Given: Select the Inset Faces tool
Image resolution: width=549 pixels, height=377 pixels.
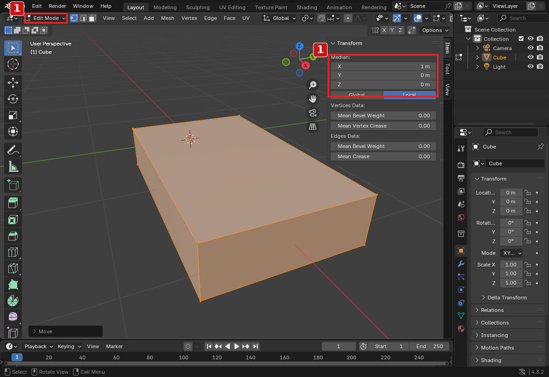Looking at the screenshot, I should (13, 220).
